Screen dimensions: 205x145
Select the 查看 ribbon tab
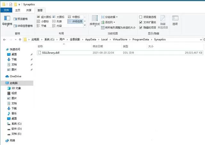click(40, 10)
